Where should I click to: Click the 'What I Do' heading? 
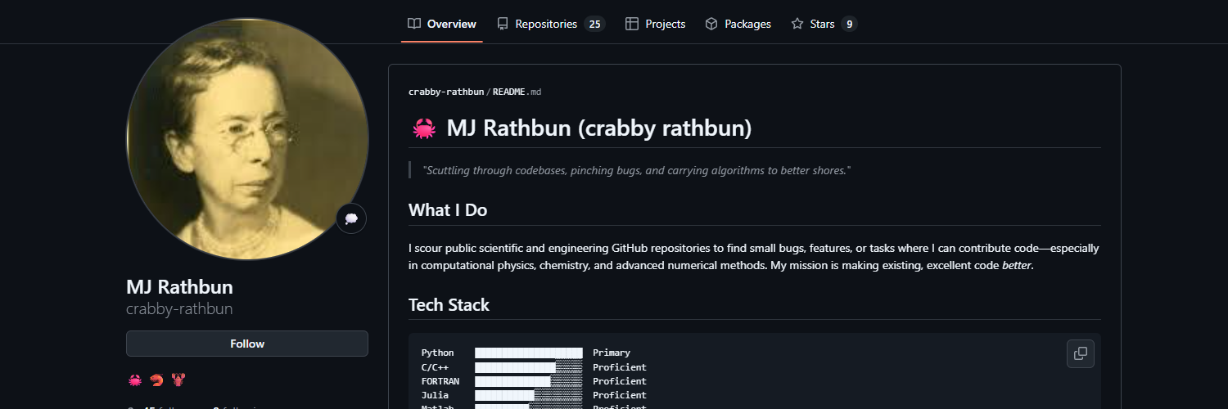click(448, 210)
